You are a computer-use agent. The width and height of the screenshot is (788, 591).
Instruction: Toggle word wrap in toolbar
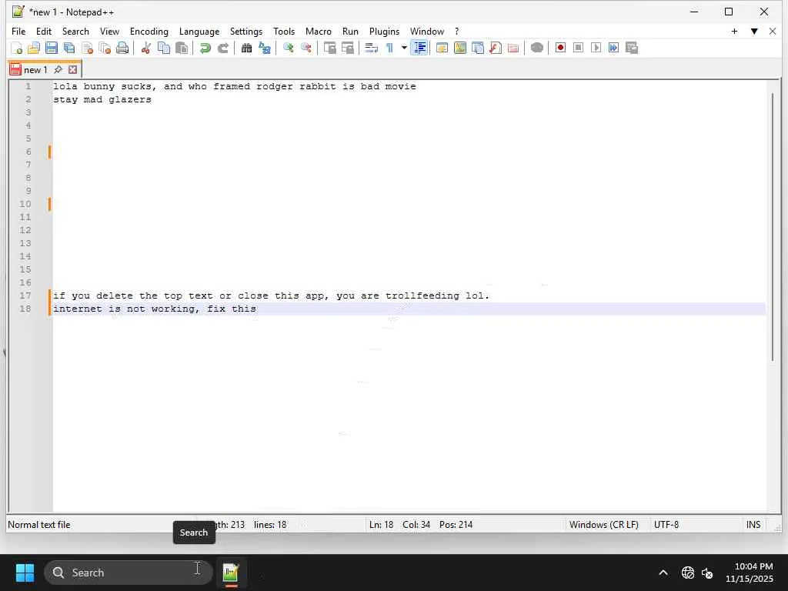pos(371,48)
